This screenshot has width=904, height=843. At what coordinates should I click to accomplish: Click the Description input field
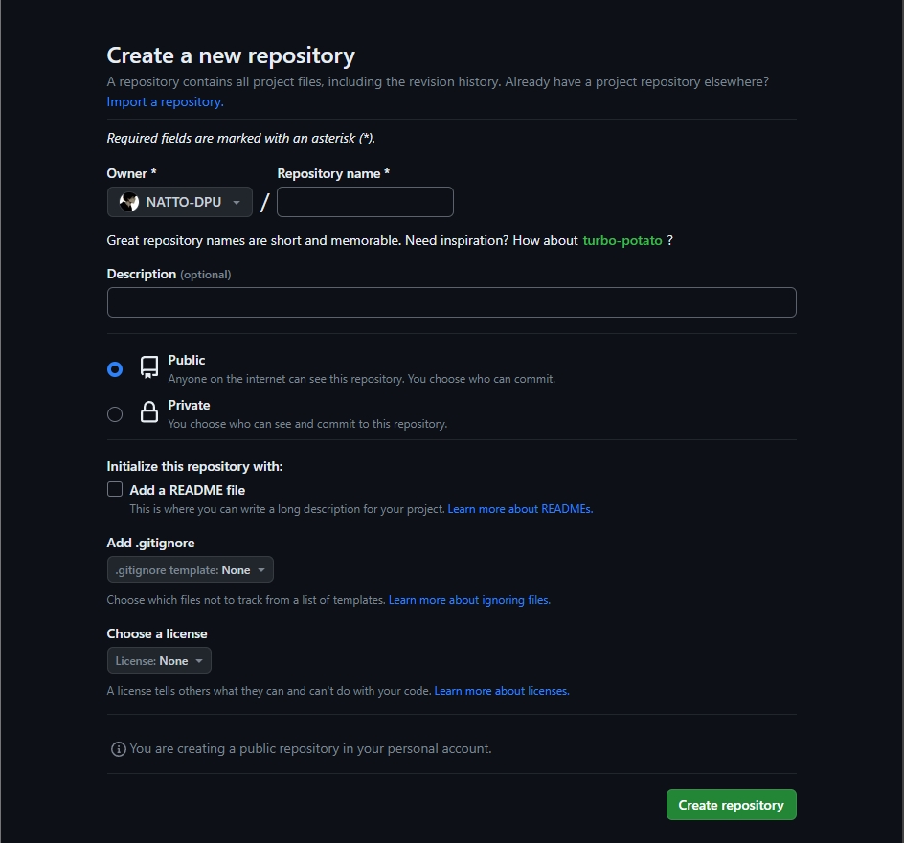click(x=450, y=301)
